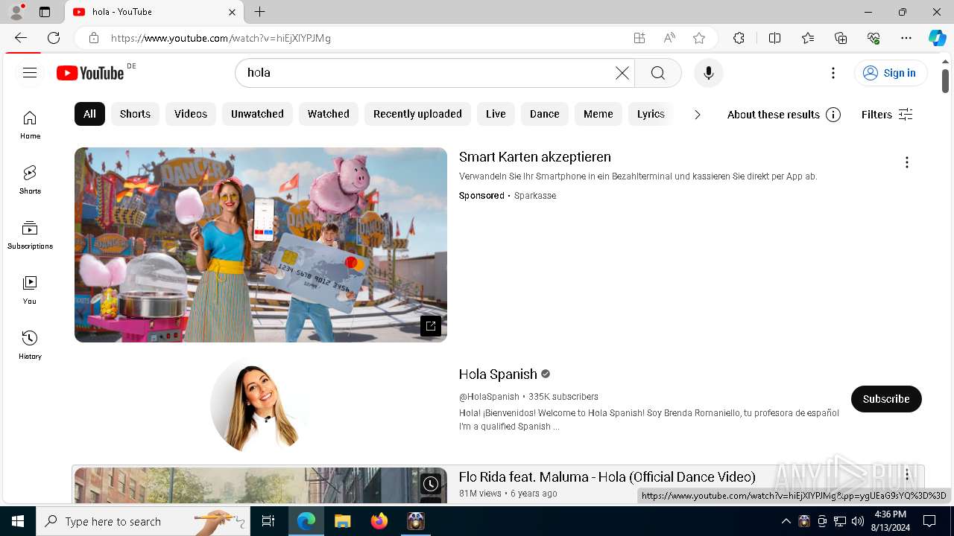The width and height of the screenshot is (954, 536).
Task: Start voice search with microphone icon
Action: coord(708,73)
